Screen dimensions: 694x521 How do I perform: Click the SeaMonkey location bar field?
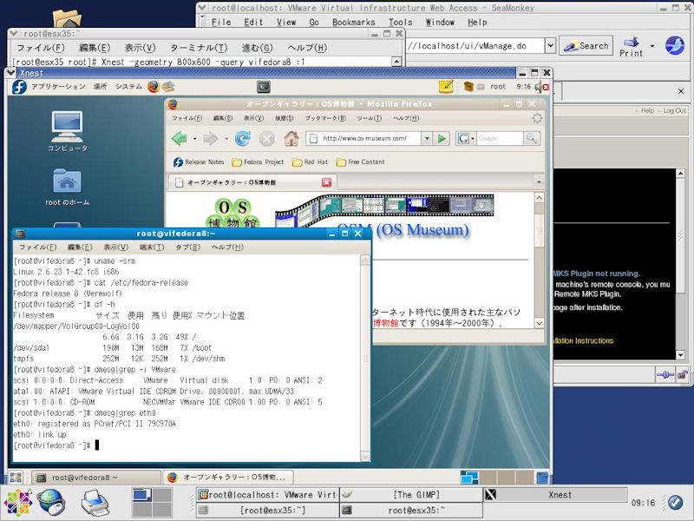[475, 46]
